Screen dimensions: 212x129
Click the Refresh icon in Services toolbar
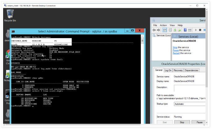[x=175, y=30]
